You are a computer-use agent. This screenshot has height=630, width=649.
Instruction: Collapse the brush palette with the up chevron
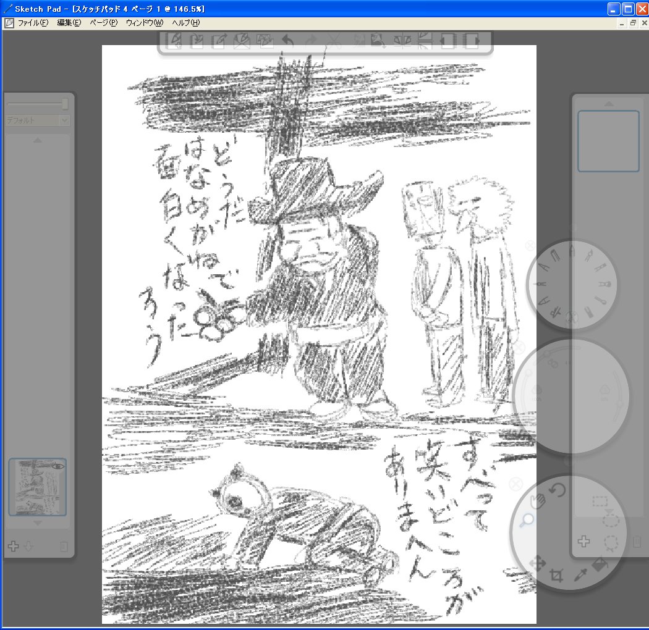point(38,140)
